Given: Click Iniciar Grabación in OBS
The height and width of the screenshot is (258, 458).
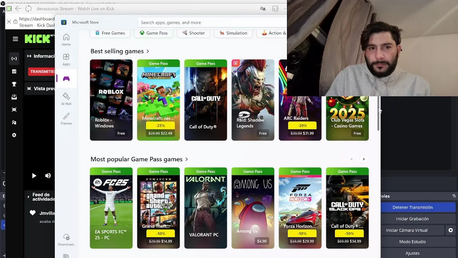Looking at the screenshot, I should pyautogui.click(x=413, y=219).
